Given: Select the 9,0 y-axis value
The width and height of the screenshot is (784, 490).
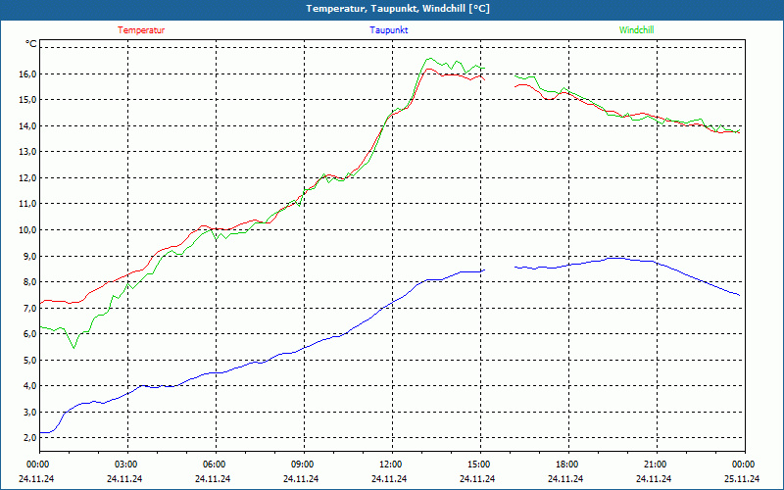Looking at the screenshot, I should (x=30, y=256).
